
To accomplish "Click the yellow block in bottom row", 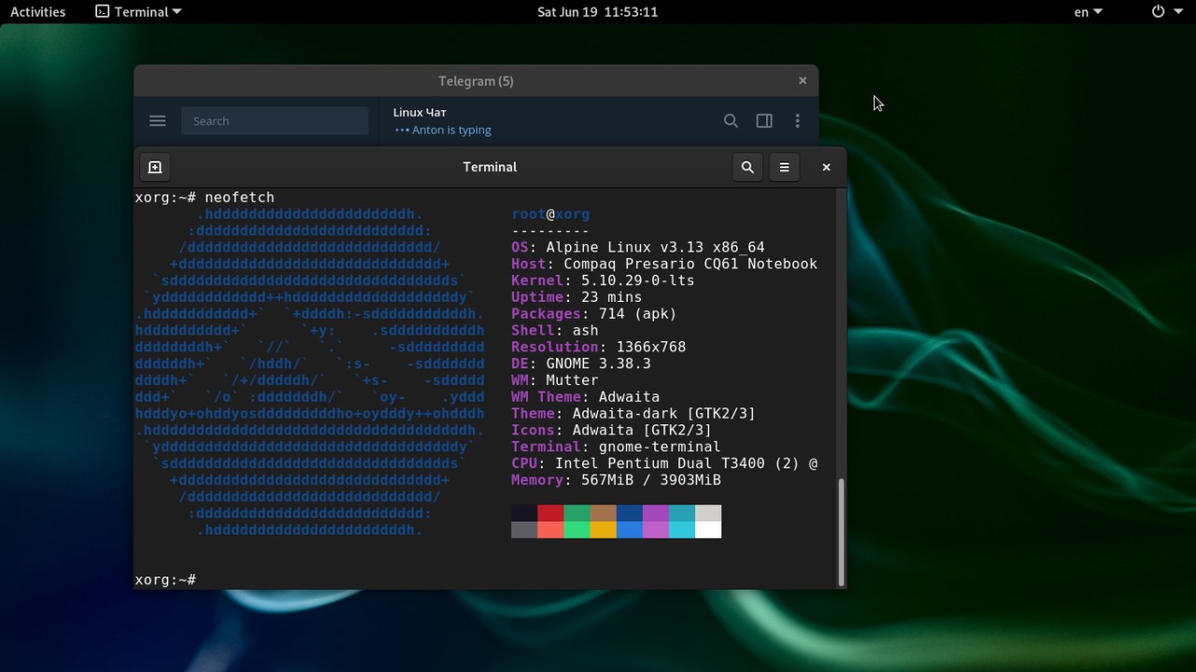I will [603, 530].
